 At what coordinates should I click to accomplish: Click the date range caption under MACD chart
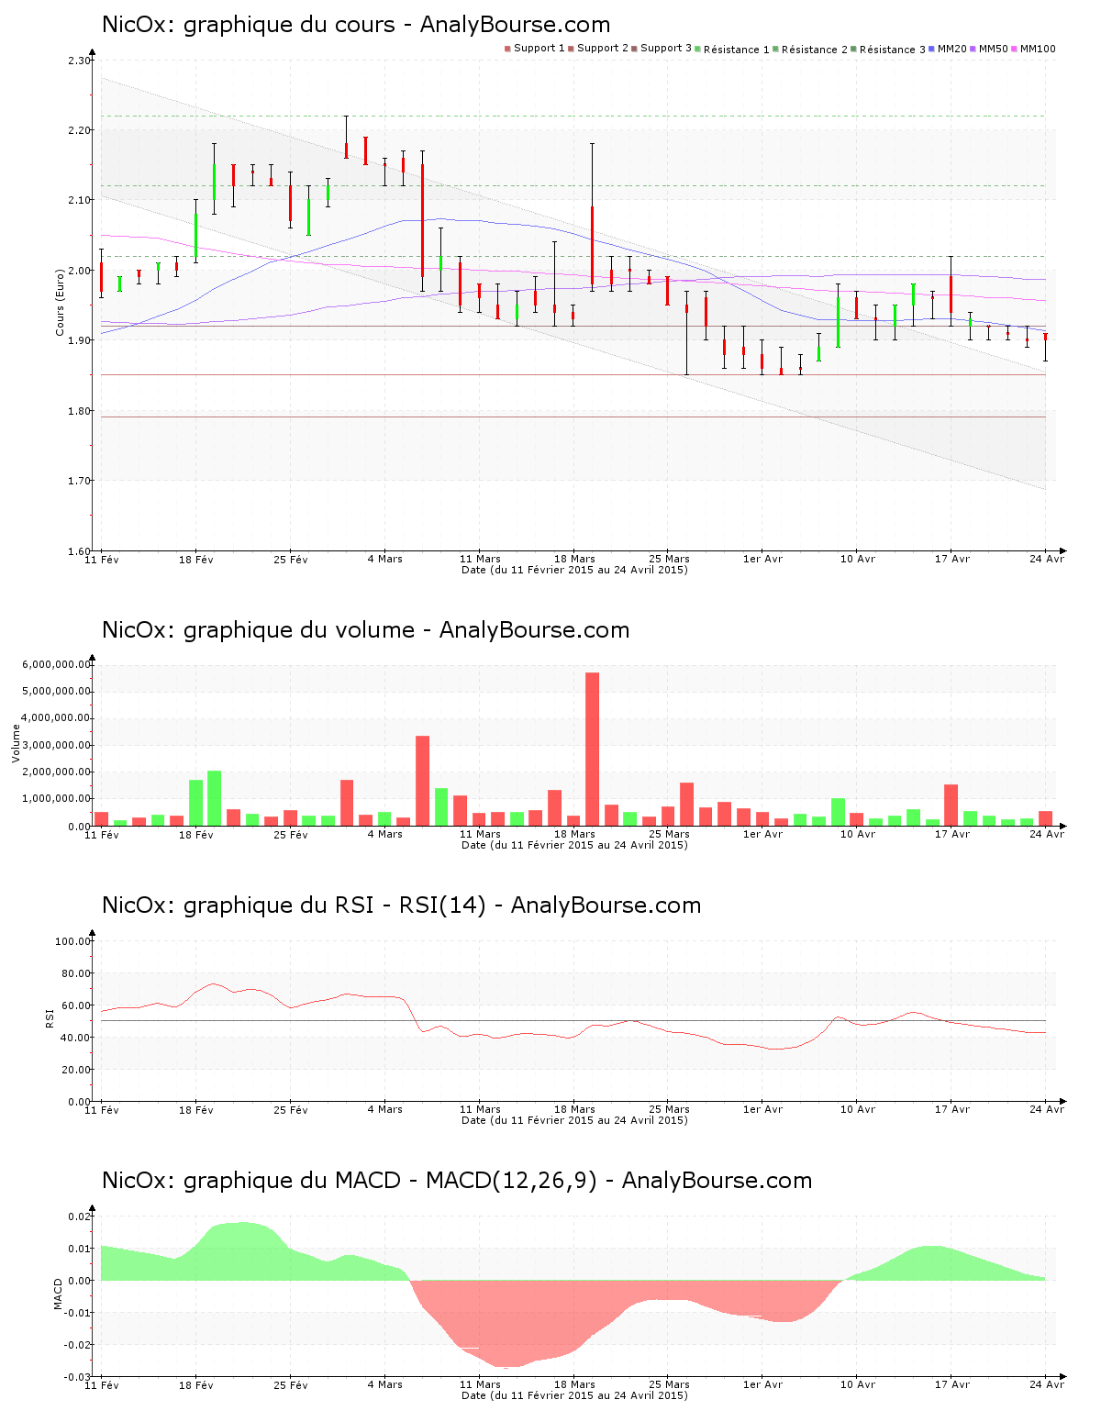(574, 1395)
